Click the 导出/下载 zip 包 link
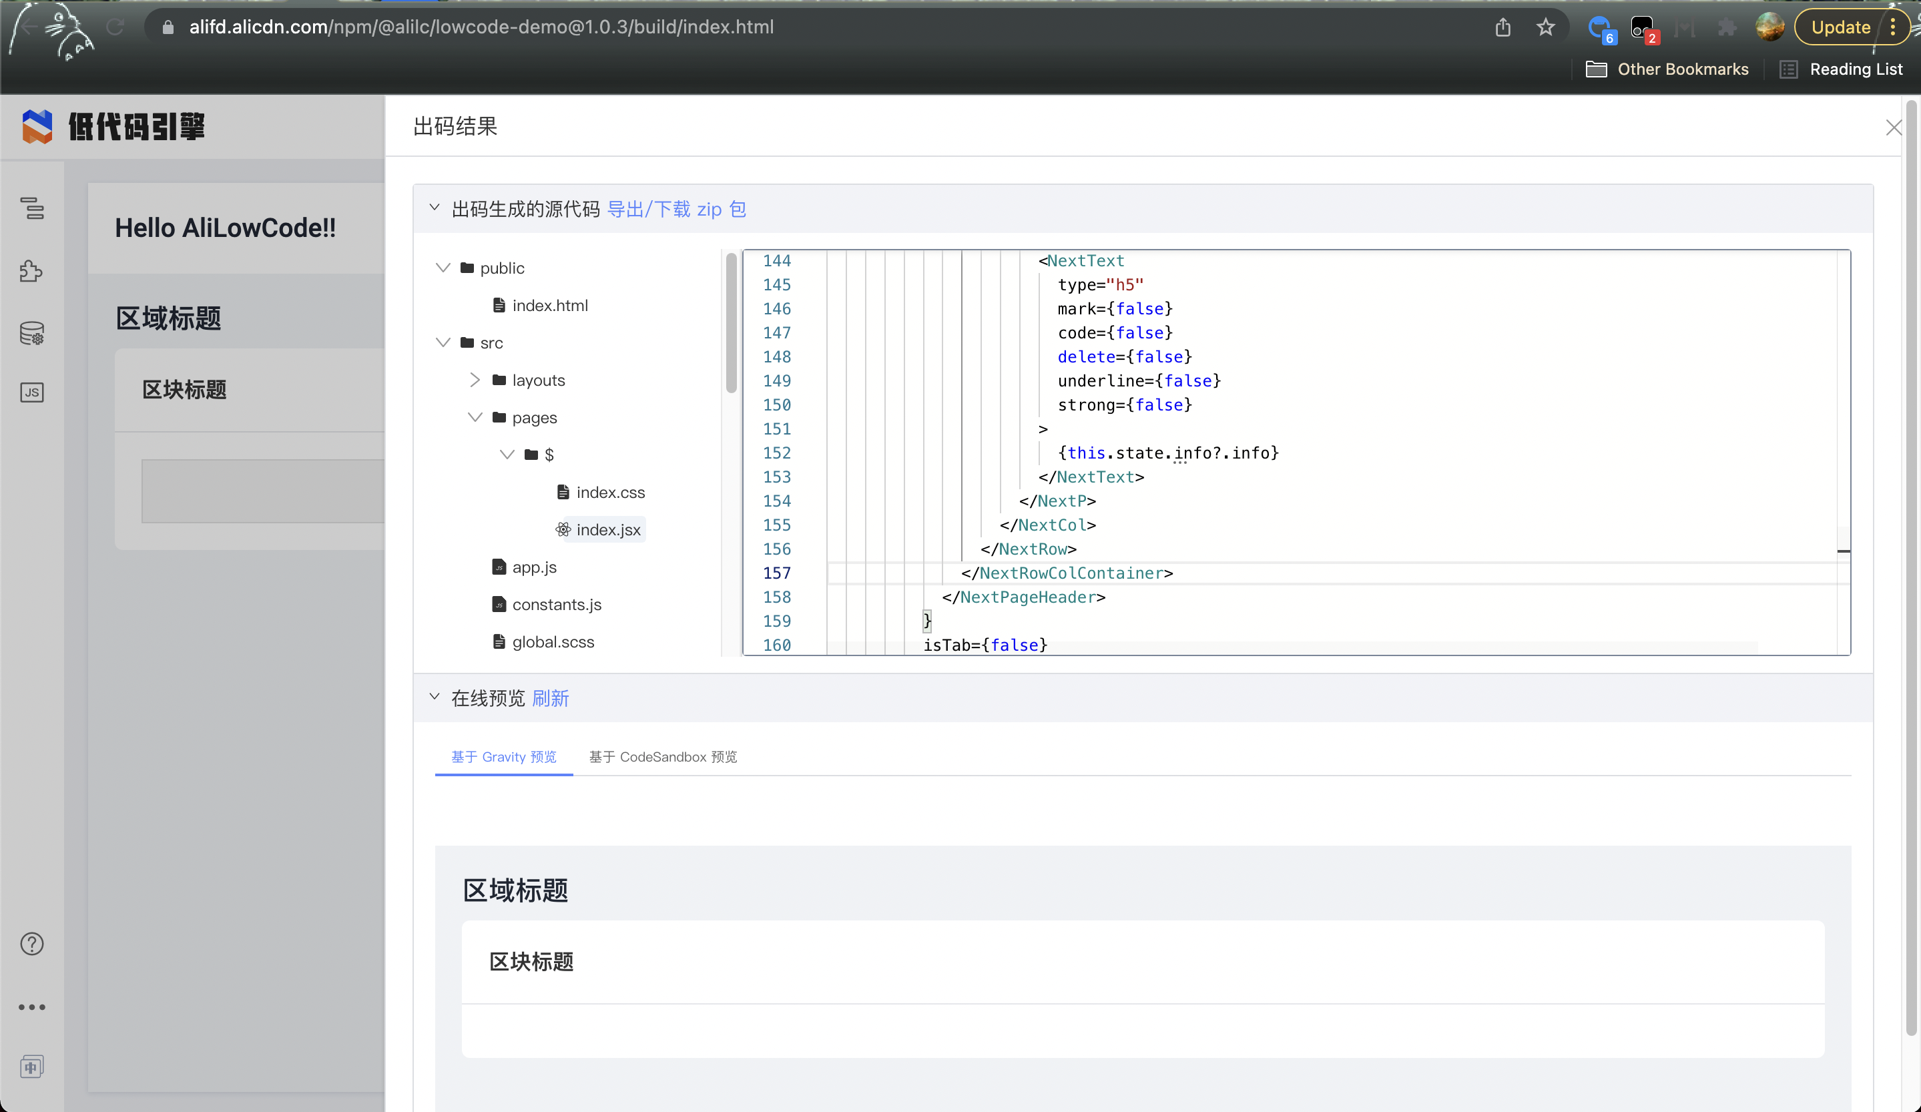Image resolution: width=1921 pixels, height=1112 pixels. point(677,209)
